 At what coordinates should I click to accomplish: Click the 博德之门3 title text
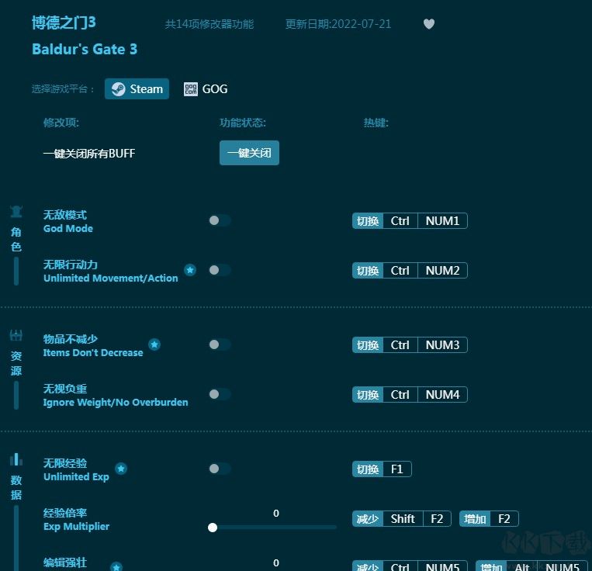[64, 22]
